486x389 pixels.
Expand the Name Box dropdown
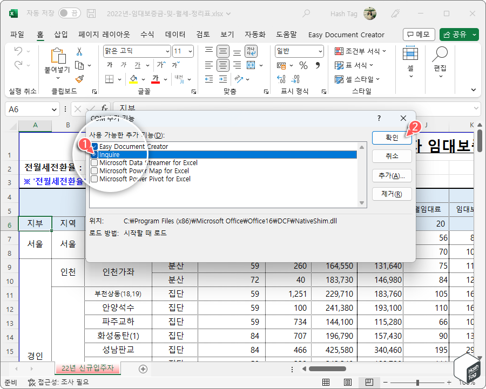tap(54, 110)
